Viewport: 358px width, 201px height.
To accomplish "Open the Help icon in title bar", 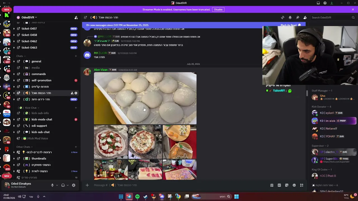I will (x=325, y=3).
